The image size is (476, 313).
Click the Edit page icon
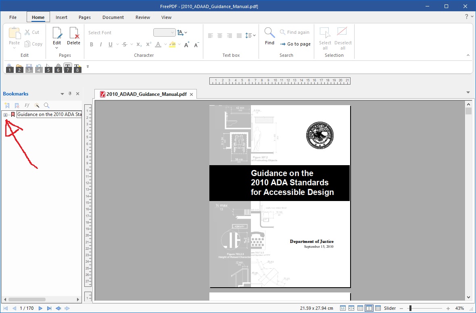[x=57, y=33]
